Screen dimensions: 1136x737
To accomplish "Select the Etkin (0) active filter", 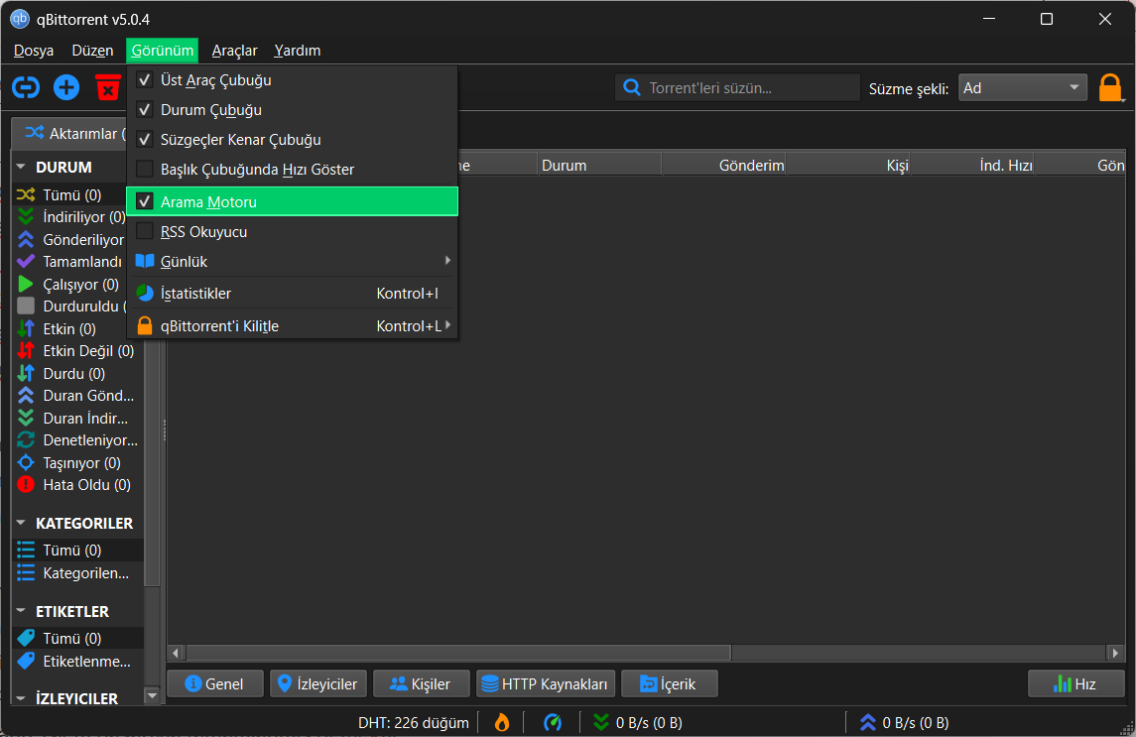I will click(x=71, y=329).
